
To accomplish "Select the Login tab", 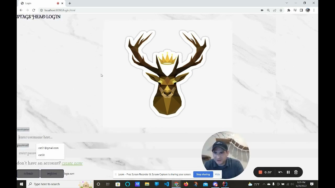I will 42,3.
